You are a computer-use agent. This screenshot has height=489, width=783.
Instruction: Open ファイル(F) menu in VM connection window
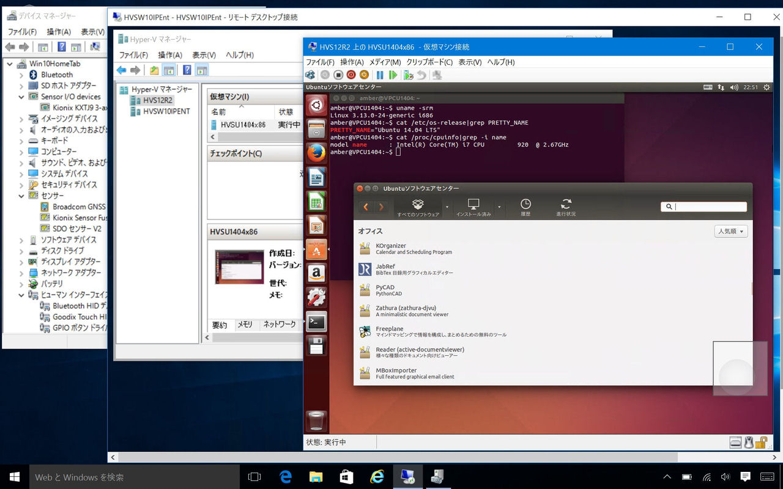coord(320,62)
